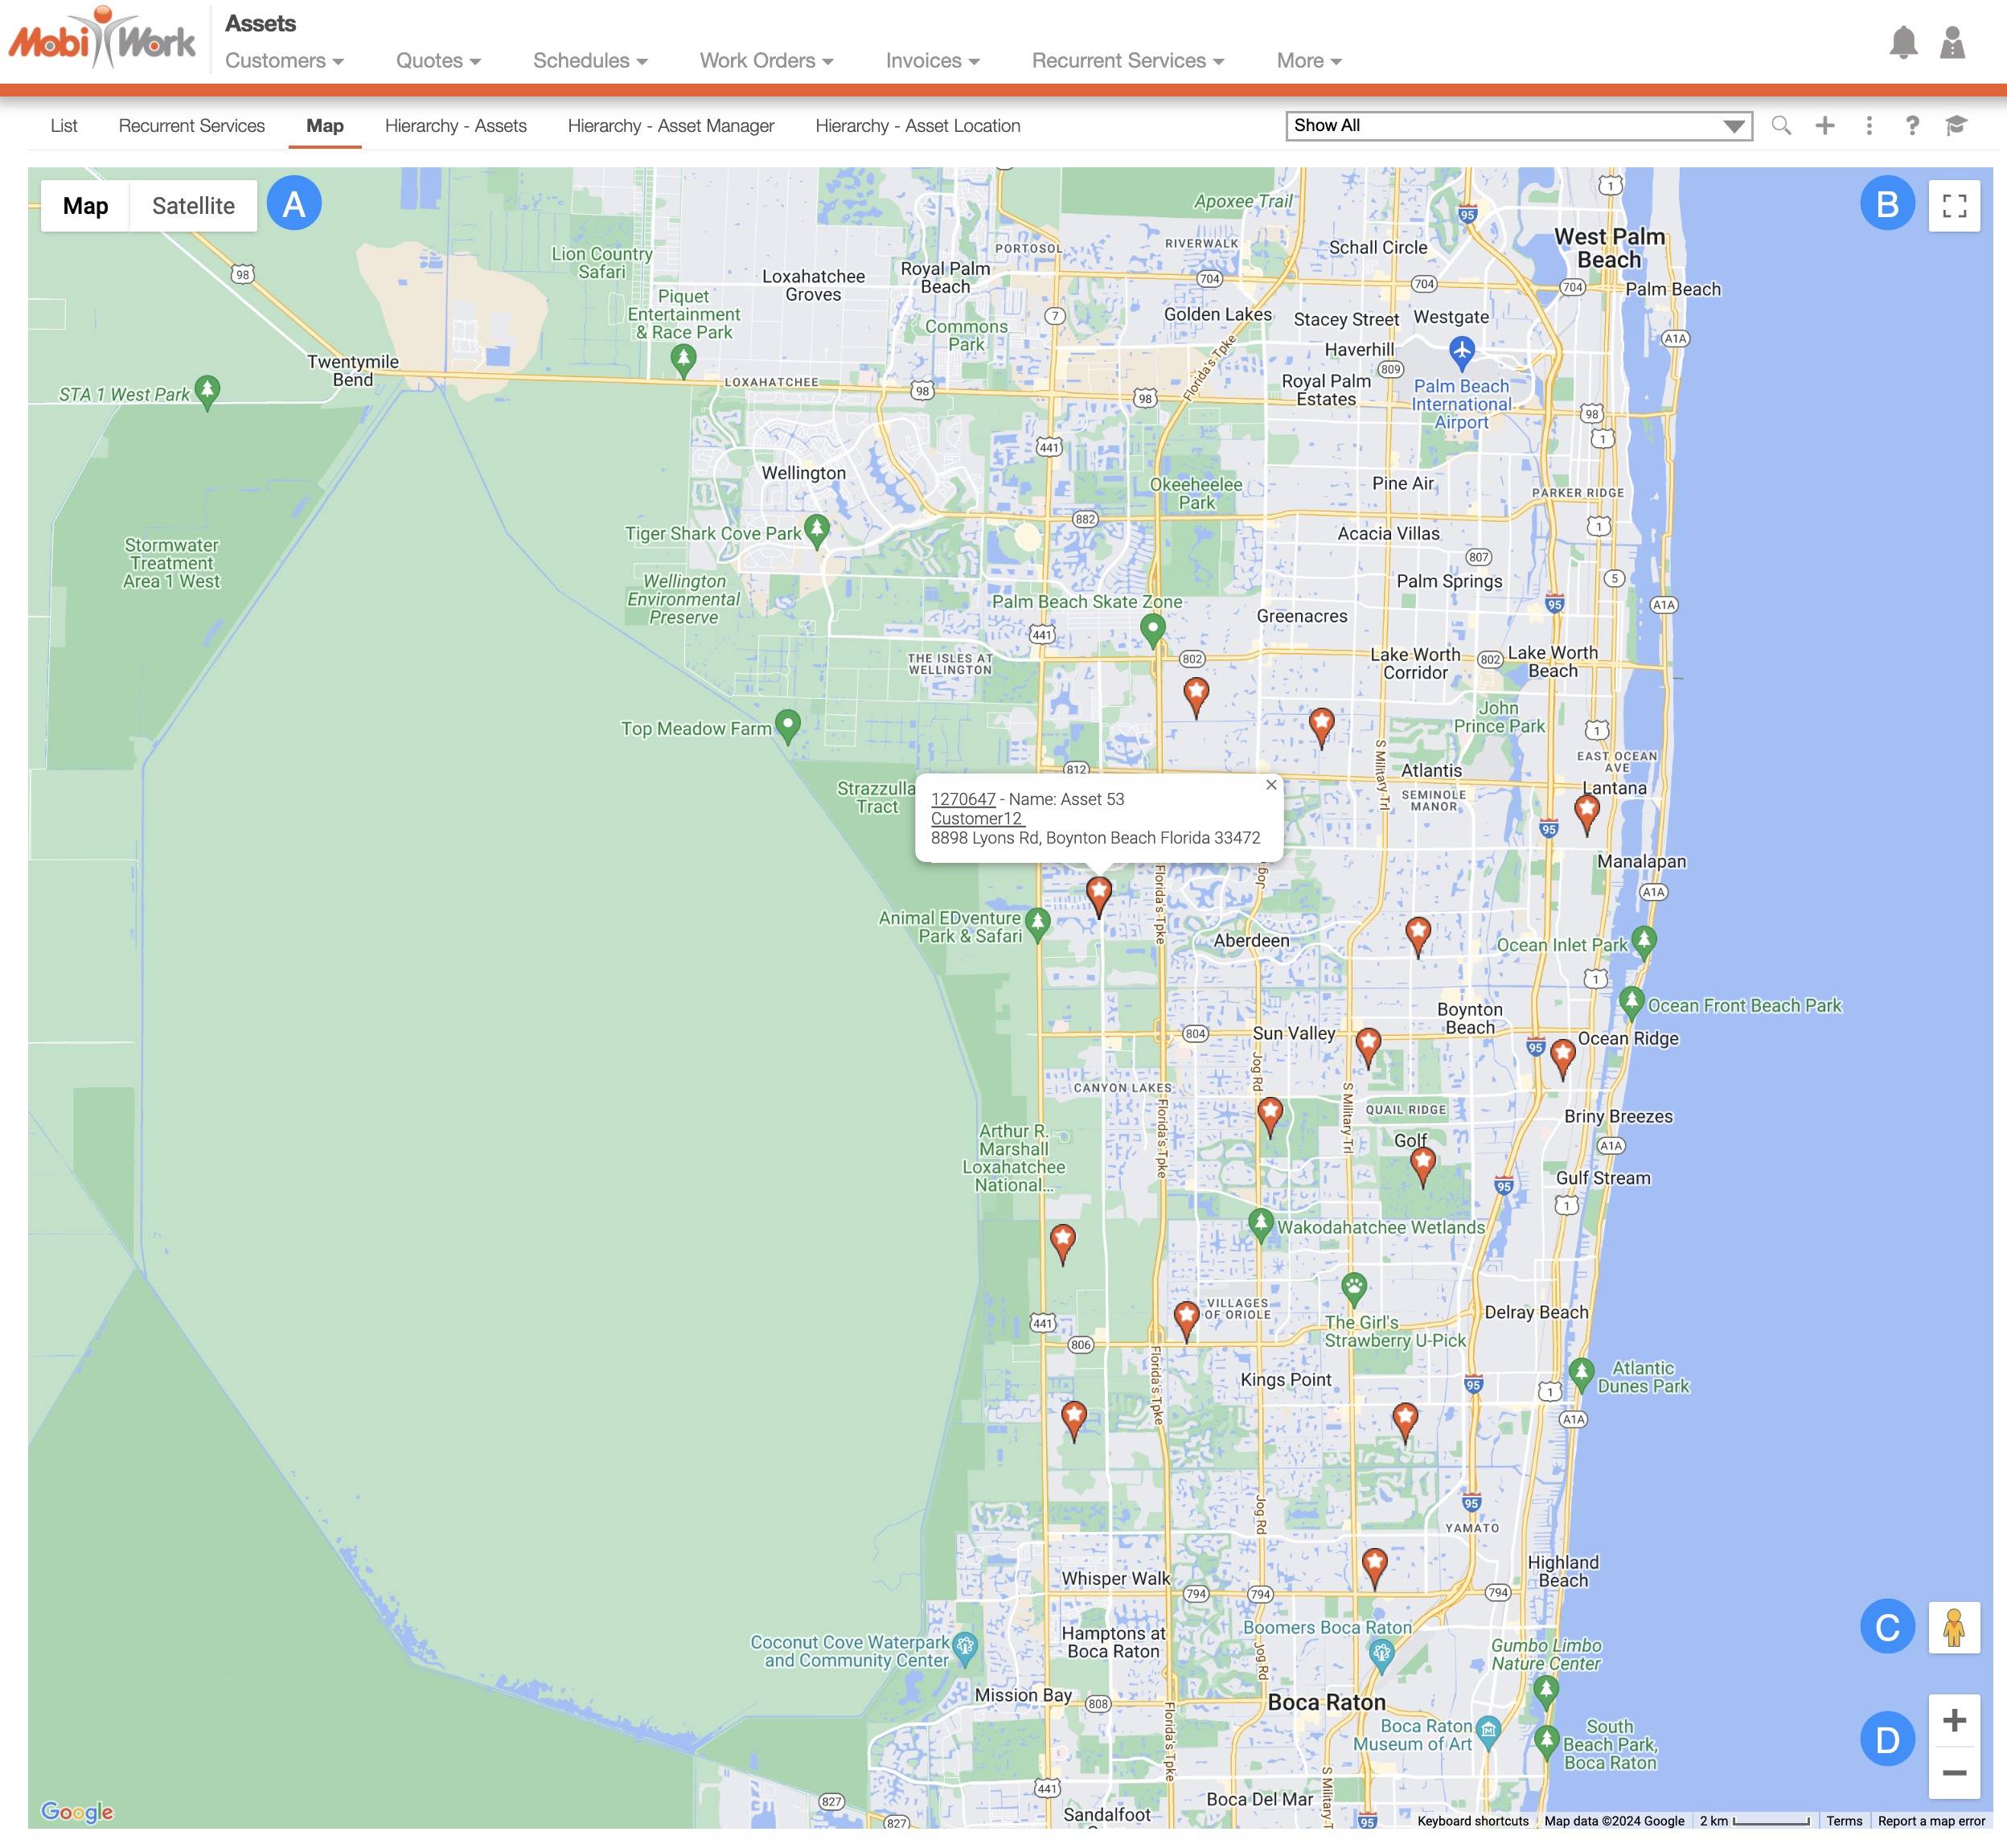The width and height of the screenshot is (2007, 1848).
Task: Close the Asset 53 info popup
Action: [x=1271, y=785]
